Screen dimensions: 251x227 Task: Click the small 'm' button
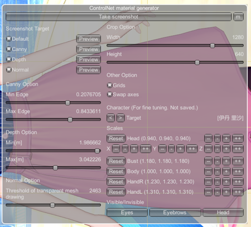[238, 17]
